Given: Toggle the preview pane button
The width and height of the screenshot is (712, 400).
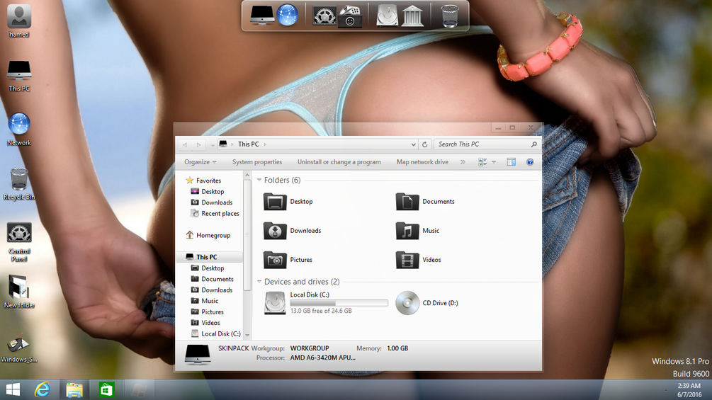Looking at the screenshot, I should pos(512,162).
